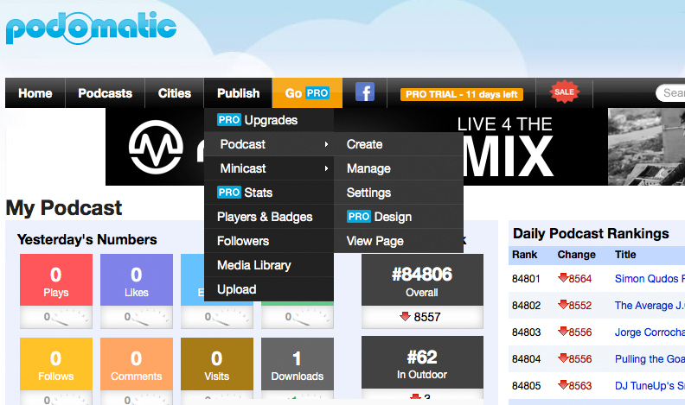
Task: Go to the Home tab
Action: [x=35, y=93]
